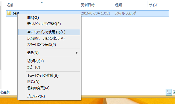
Task: Click the test folder icon
Action: (x=9, y=13)
